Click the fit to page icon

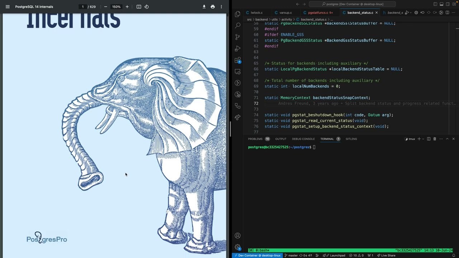click(x=139, y=6)
